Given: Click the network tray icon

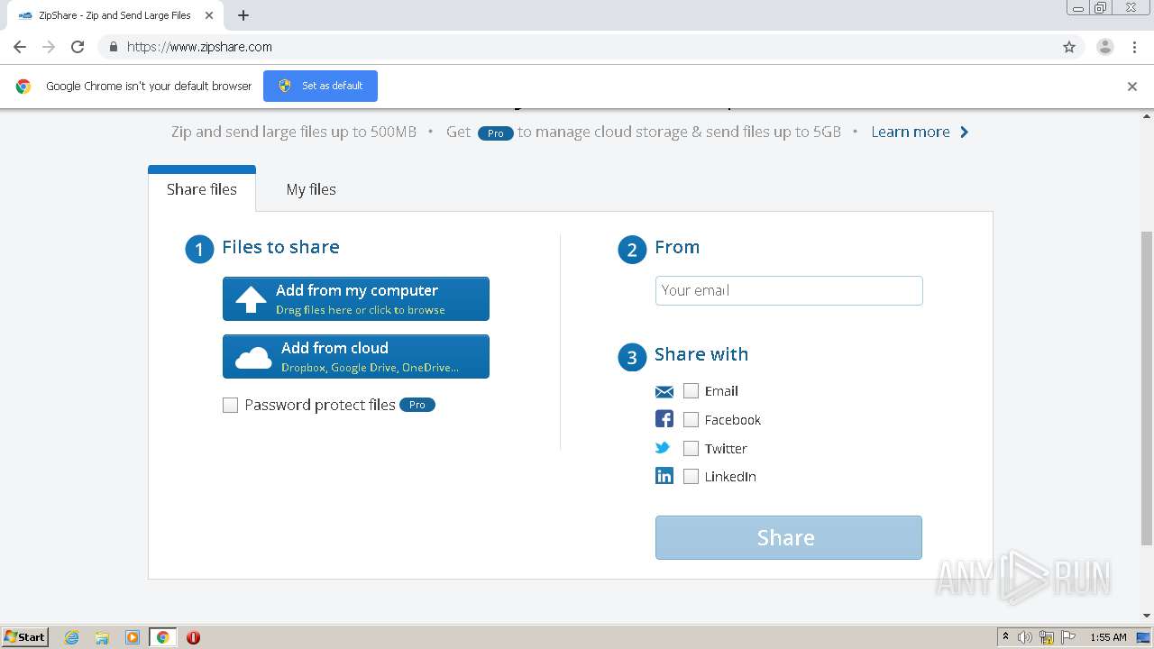Looking at the screenshot, I should coord(1047,637).
